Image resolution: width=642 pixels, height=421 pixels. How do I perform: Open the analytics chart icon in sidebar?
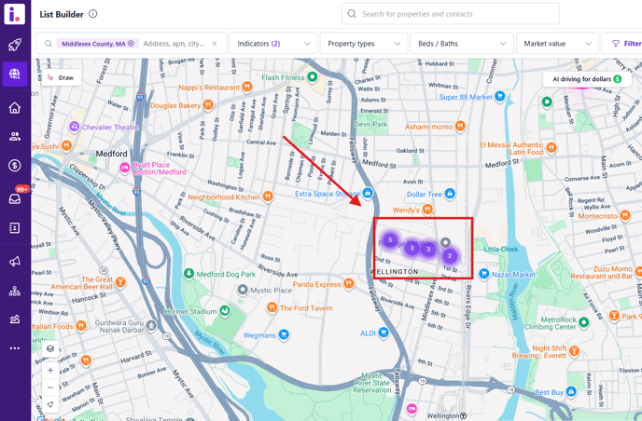click(15, 319)
